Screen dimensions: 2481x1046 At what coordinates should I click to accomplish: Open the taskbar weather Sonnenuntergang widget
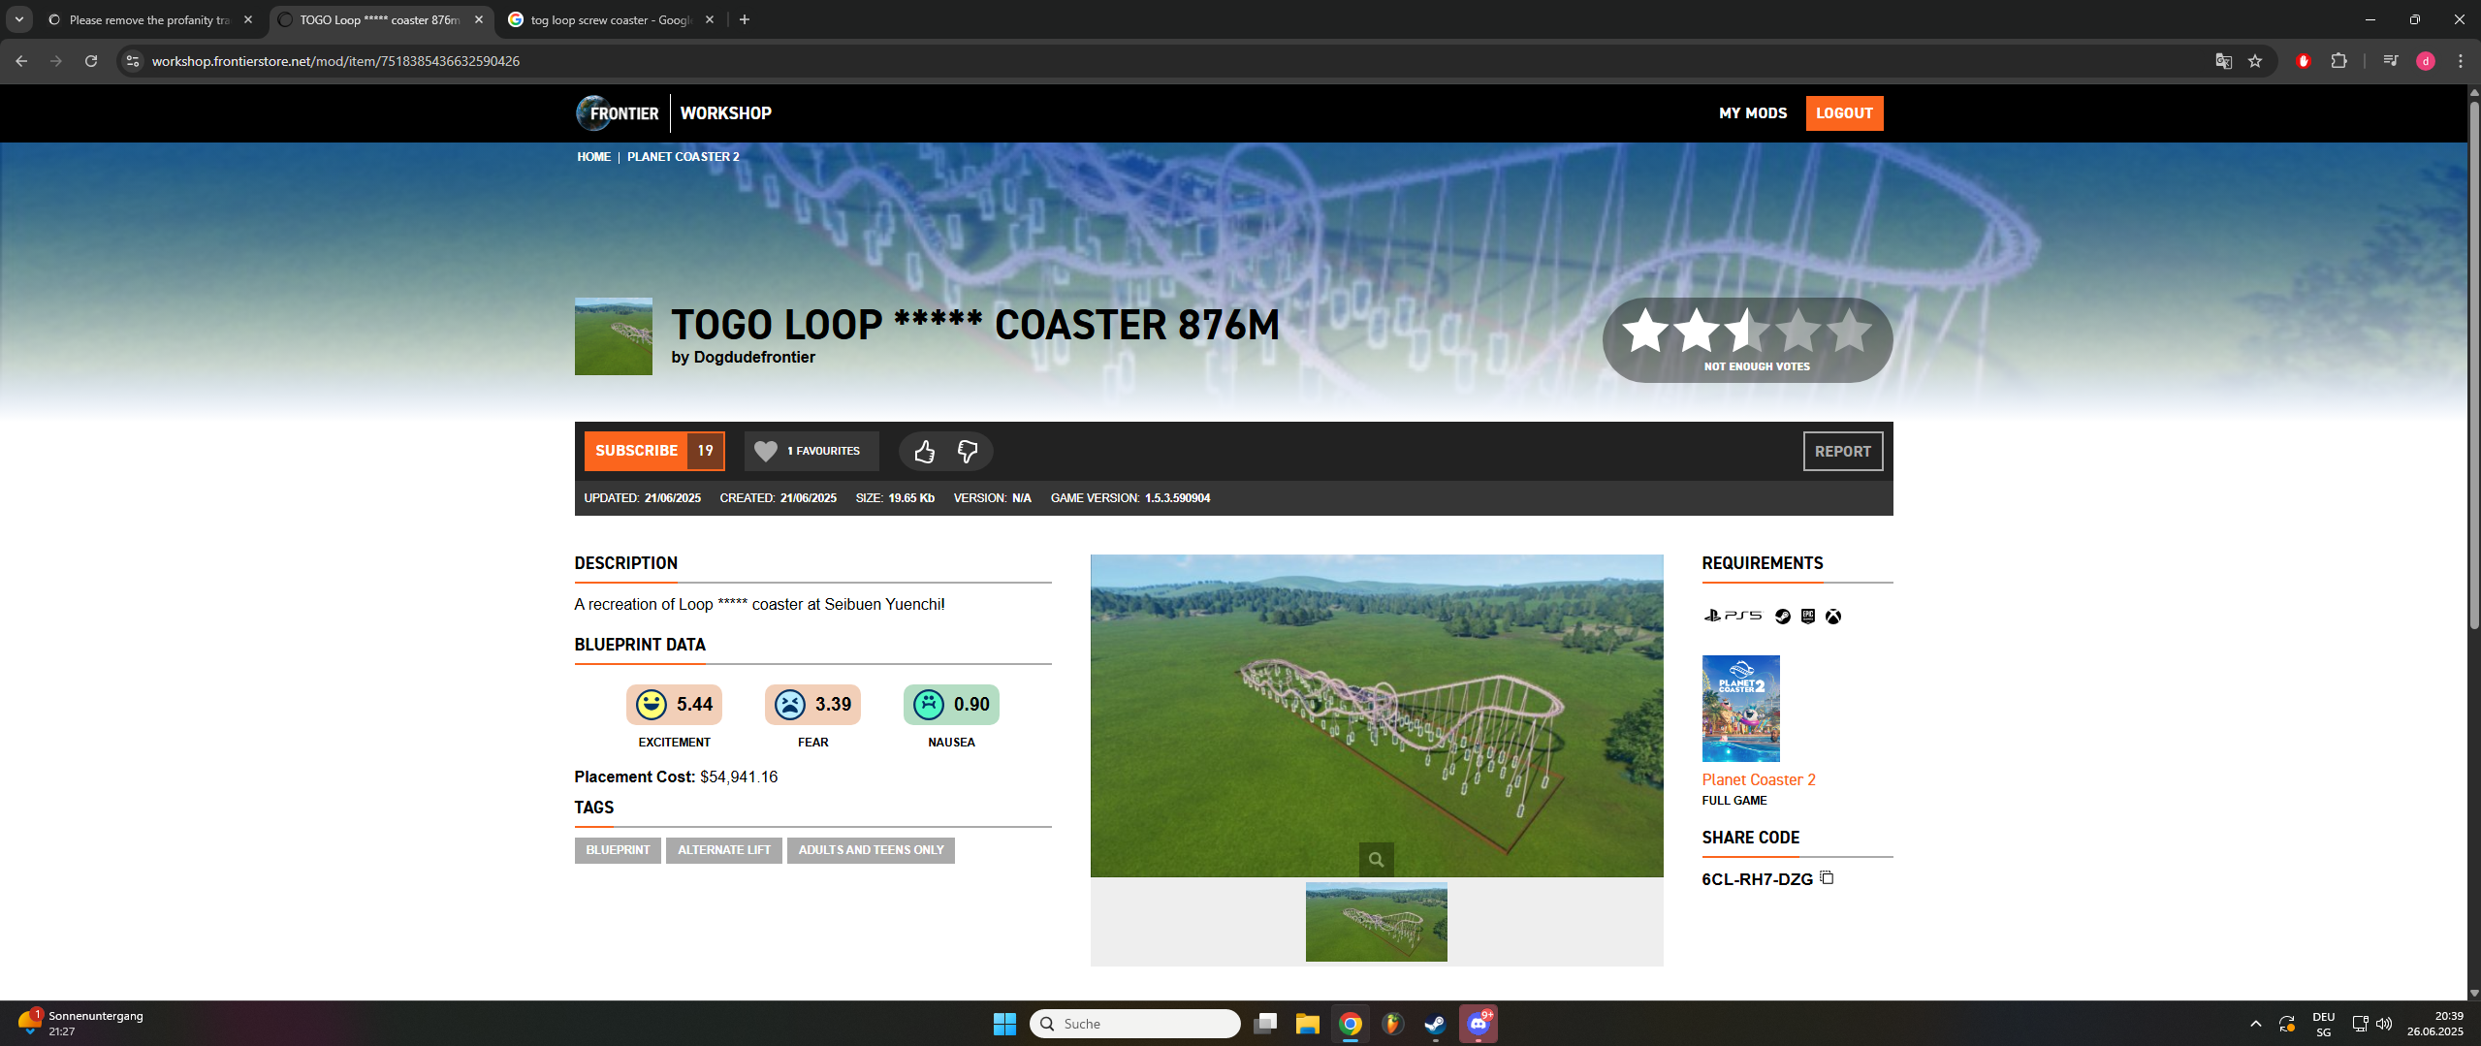click(x=81, y=1024)
